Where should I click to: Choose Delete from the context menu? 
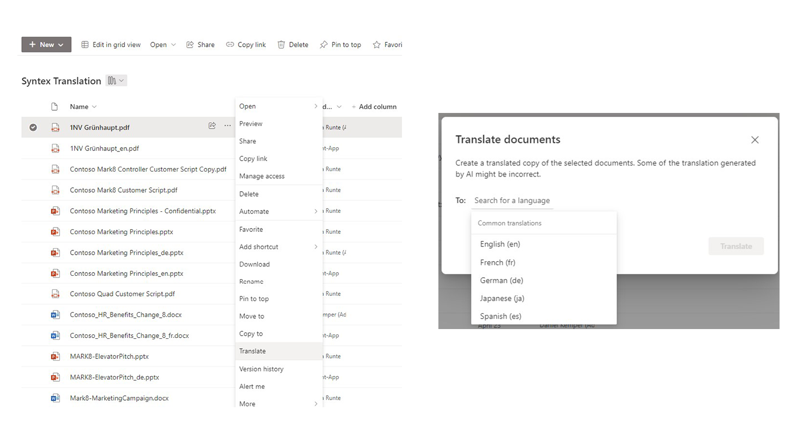click(279, 194)
